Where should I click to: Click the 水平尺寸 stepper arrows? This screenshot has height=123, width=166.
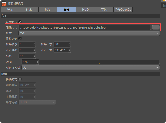tap(69, 44)
